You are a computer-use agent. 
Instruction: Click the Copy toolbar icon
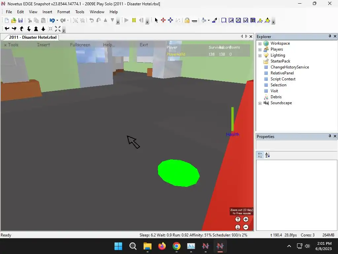[x=36, y=20]
